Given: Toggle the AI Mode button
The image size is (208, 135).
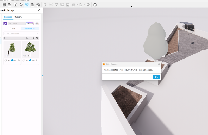Looking at the screenshot, I should coord(29,24).
